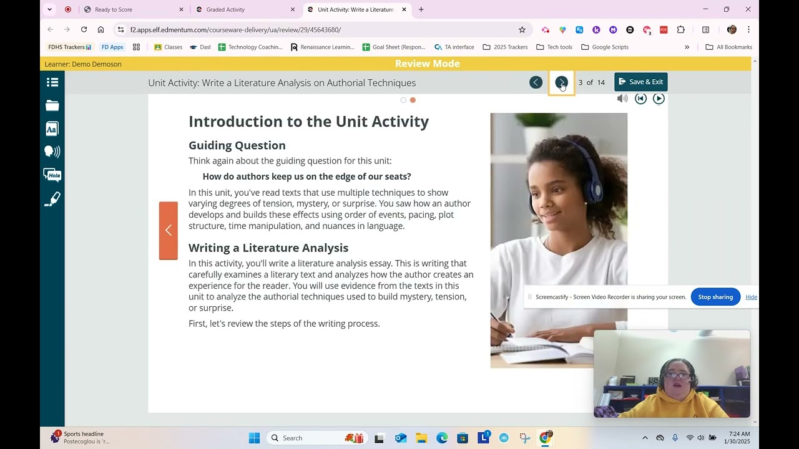Click the microphone tray icon
The width and height of the screenshot is (799, 449).
[675, 438]
